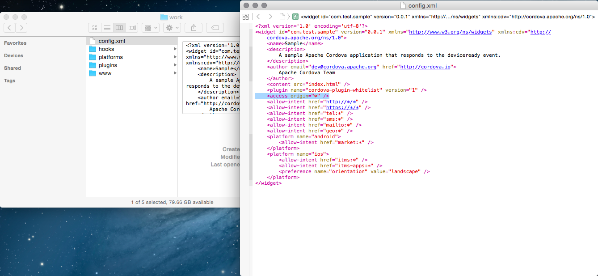Expand hooks folder via its arrow
Screen dimensions: 598x276
click(175, 49)
